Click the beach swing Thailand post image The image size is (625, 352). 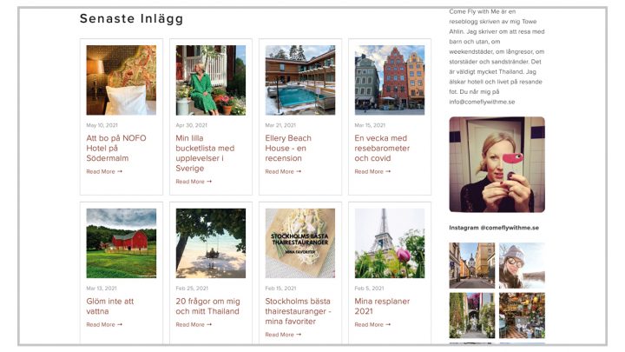click(x=210, y=243)
